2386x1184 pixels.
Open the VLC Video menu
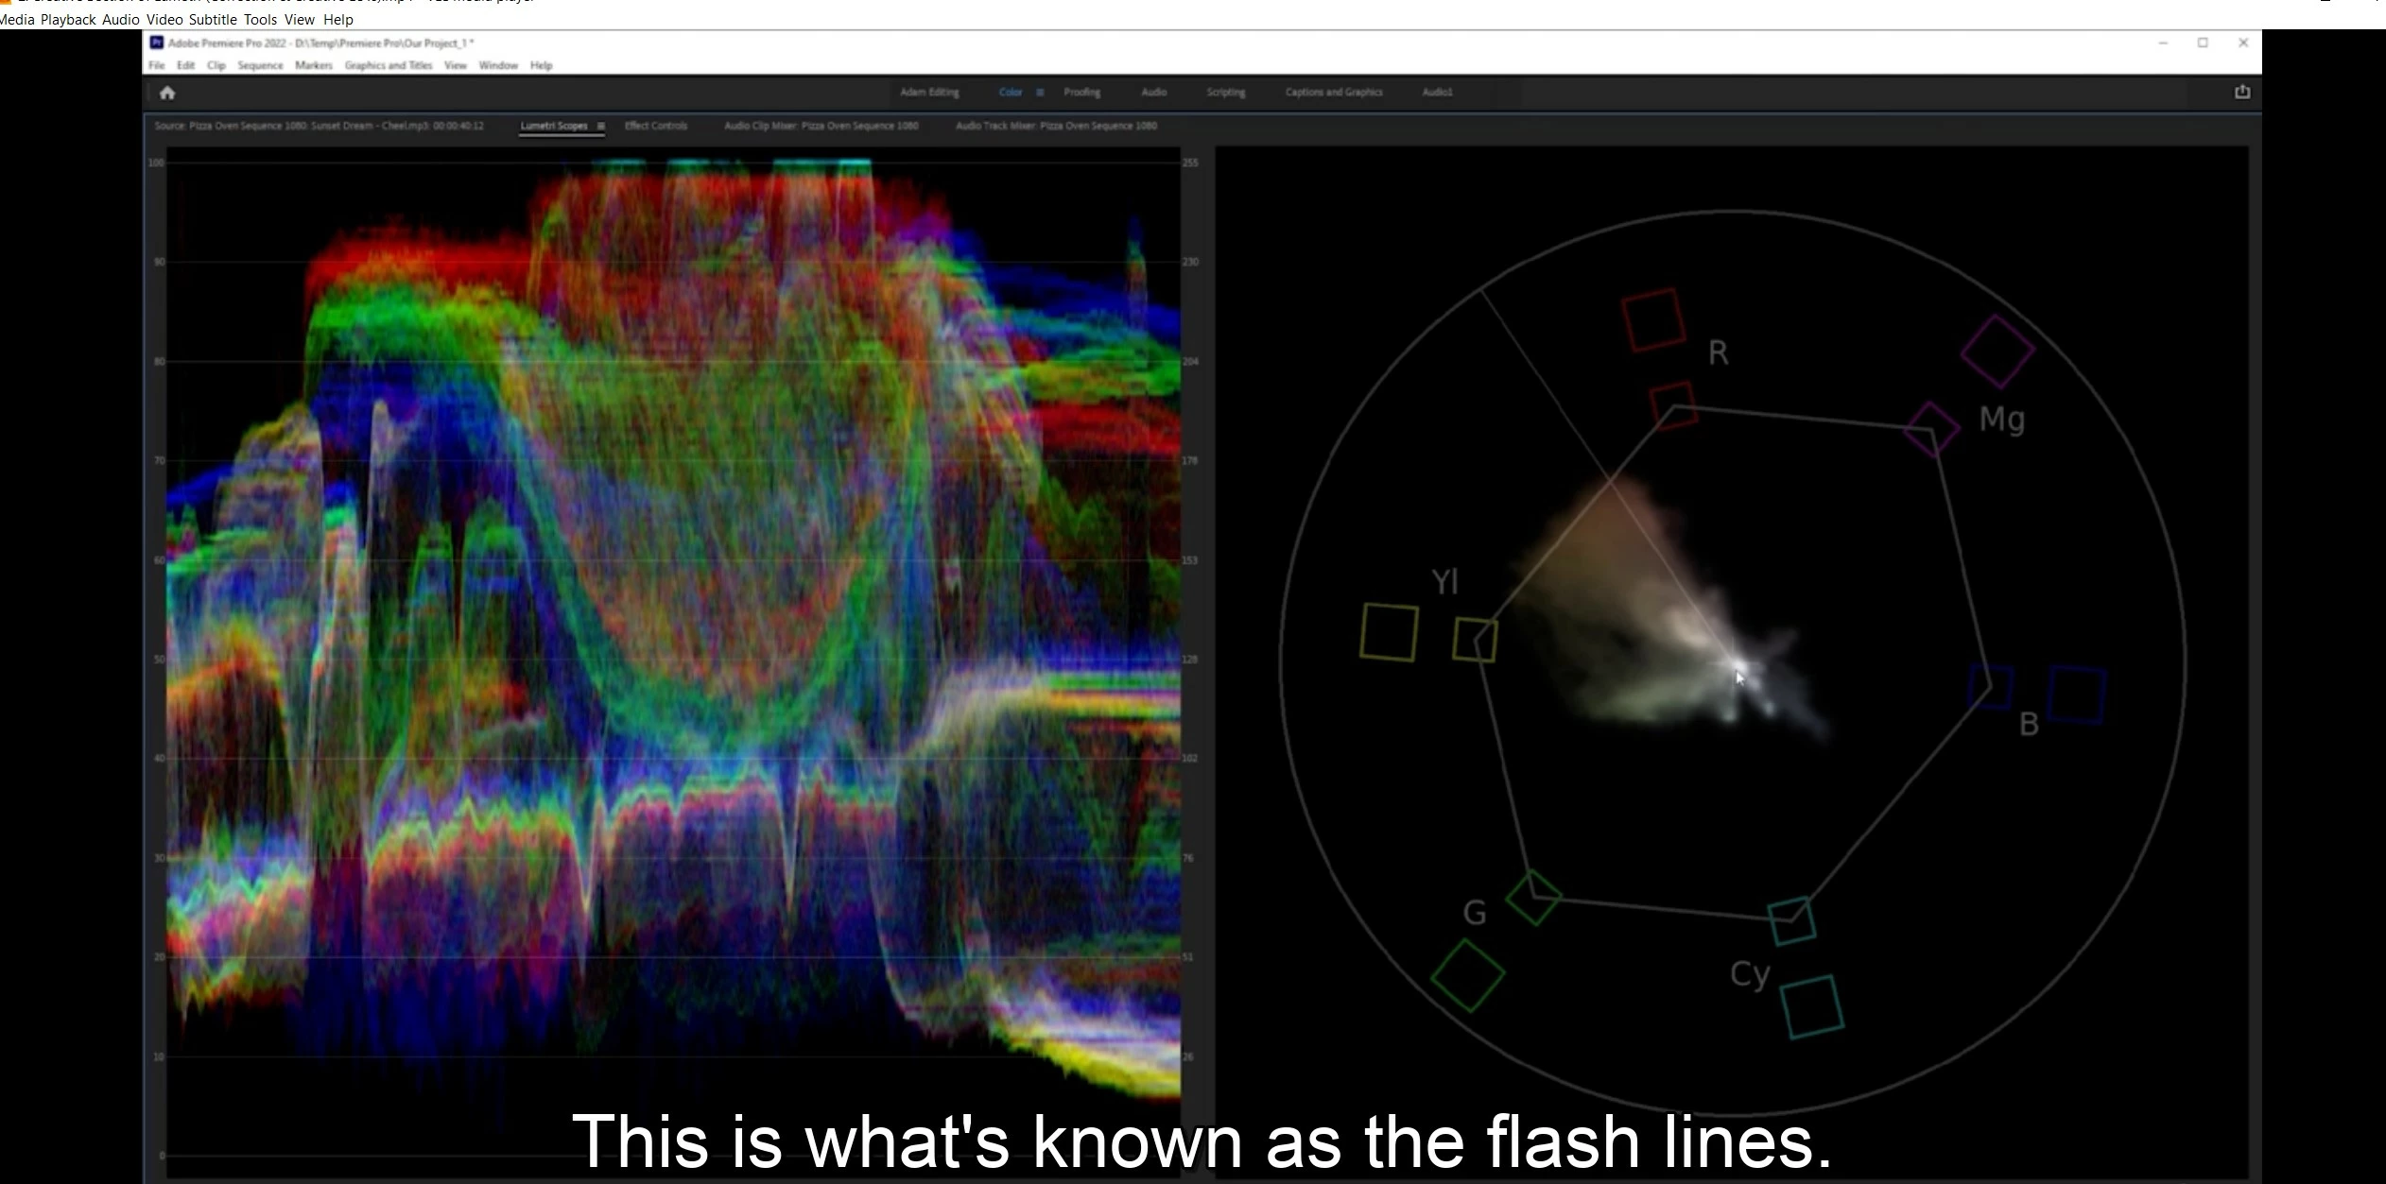coord(164,20)
